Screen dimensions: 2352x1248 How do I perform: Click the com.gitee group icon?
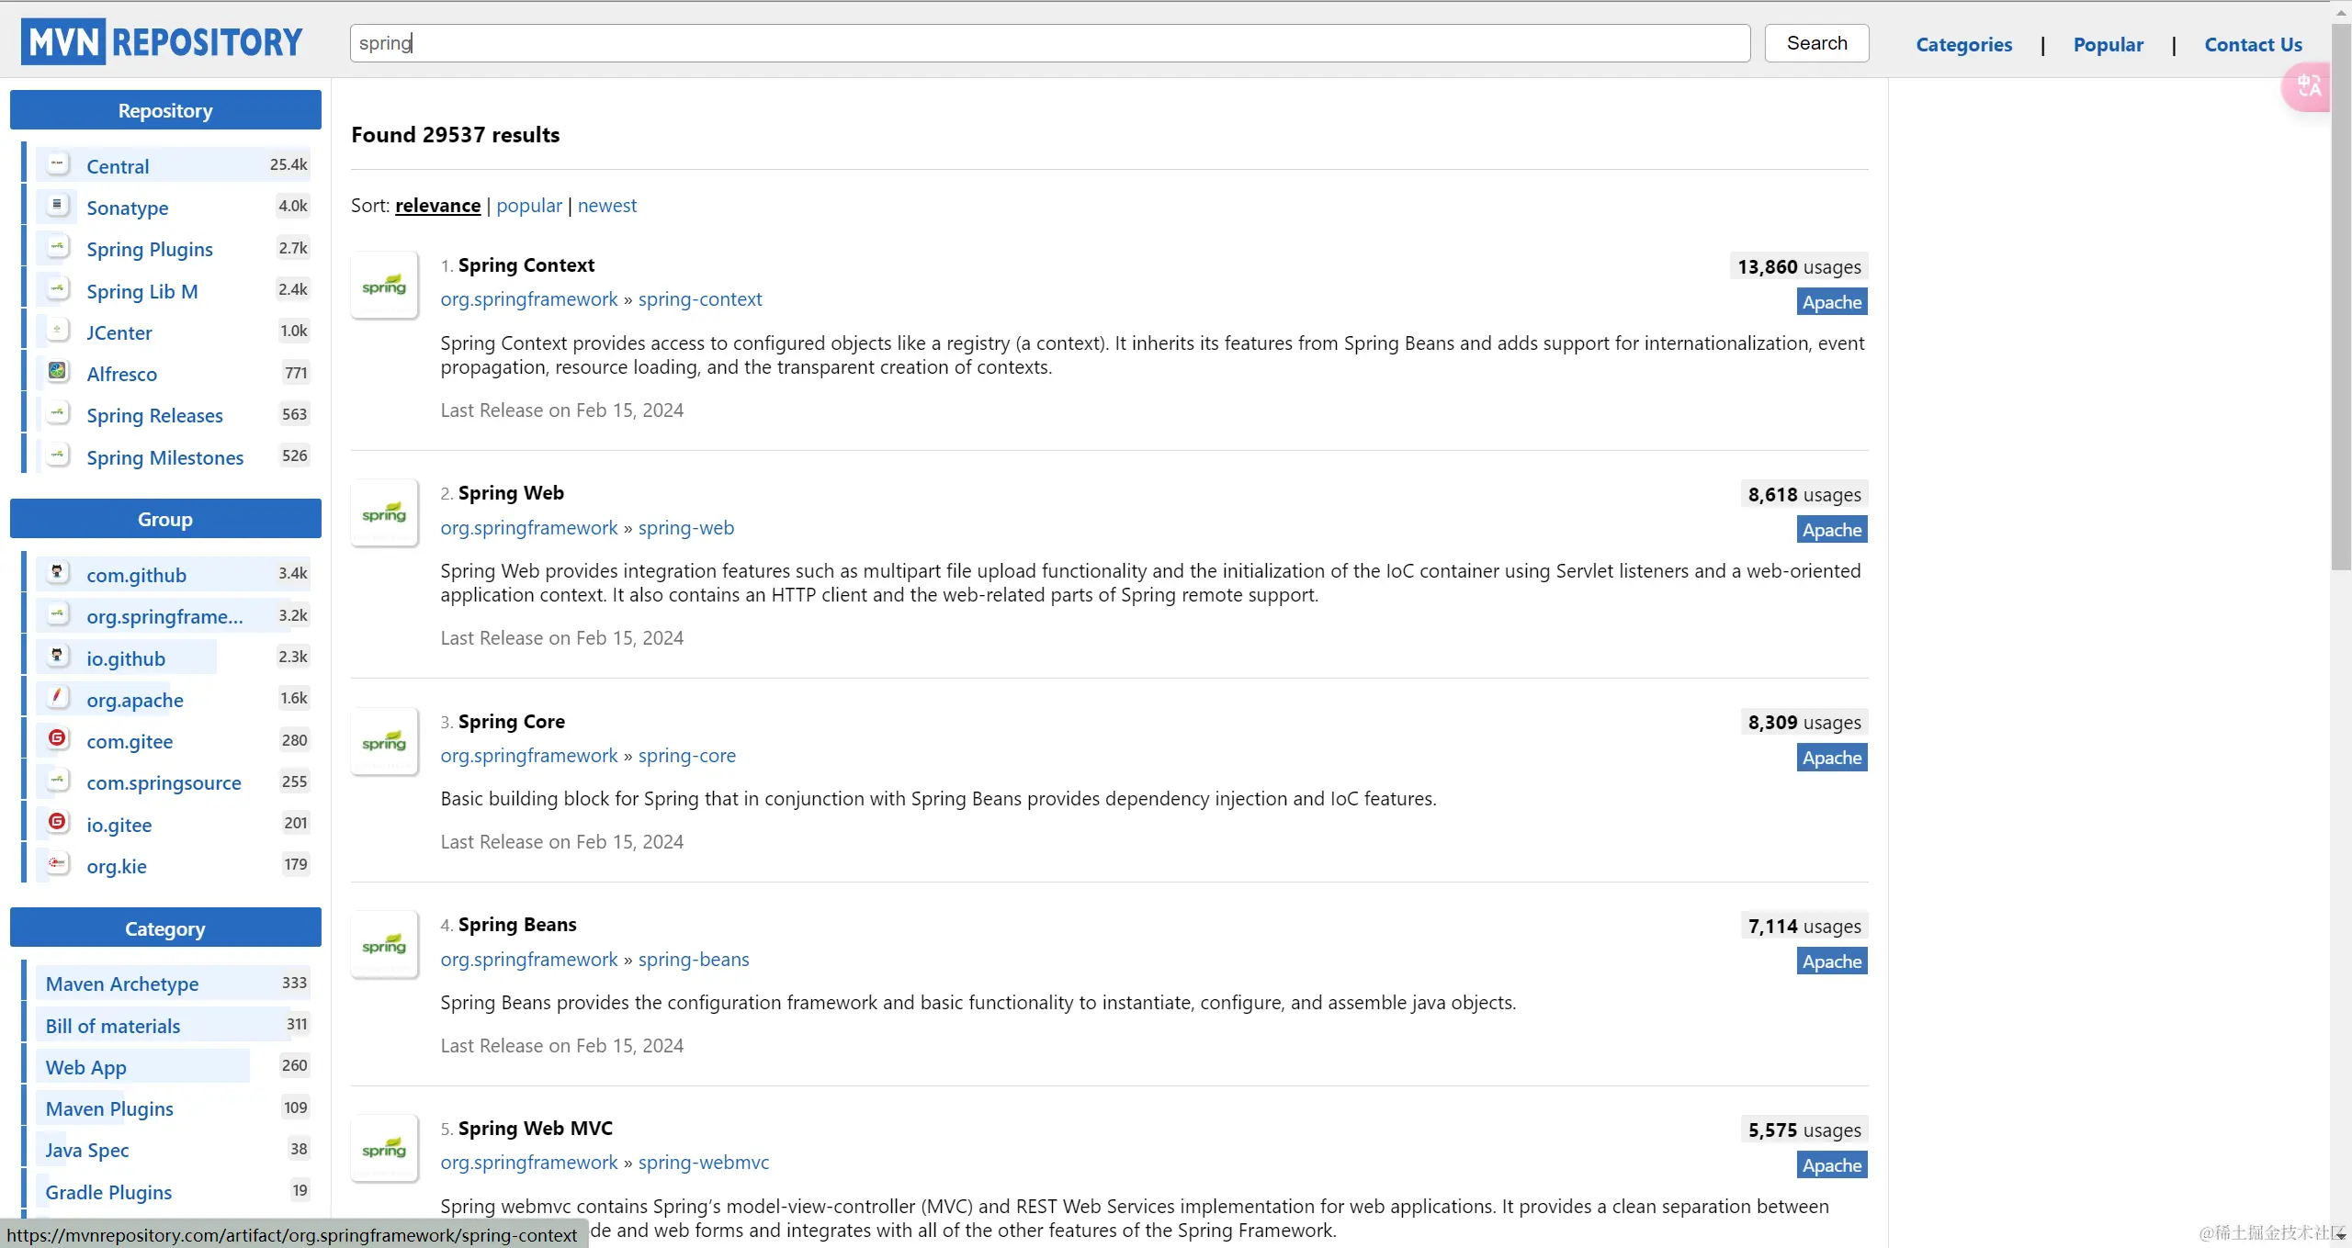(58, 739)
